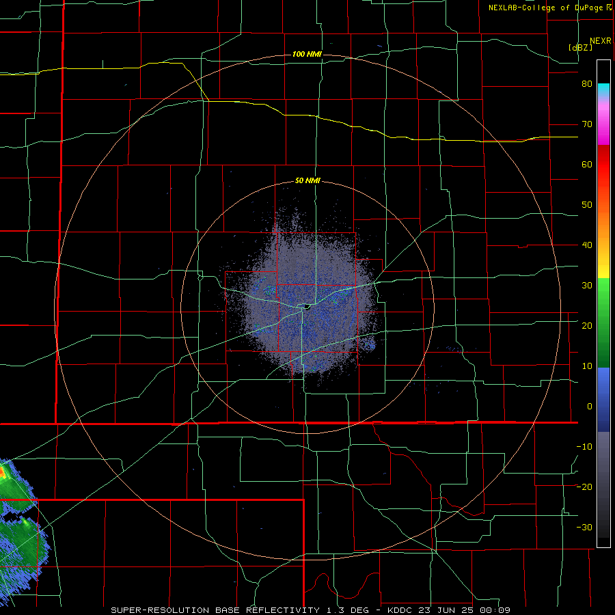Click the bottom product title caption
The height and width of the screenshot is (615, 615).
311,610
